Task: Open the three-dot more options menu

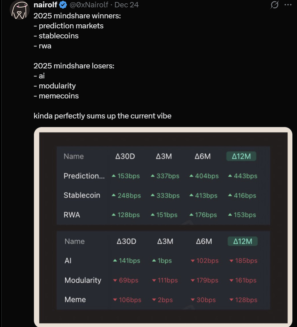Action: (288, 5)
